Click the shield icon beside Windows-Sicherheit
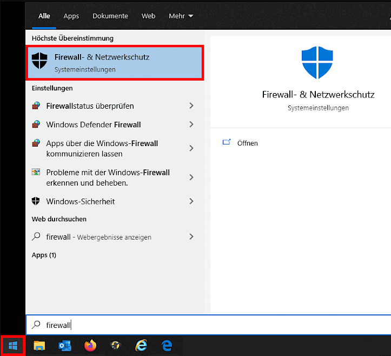The image size is (391, 356). pos(36,201)
